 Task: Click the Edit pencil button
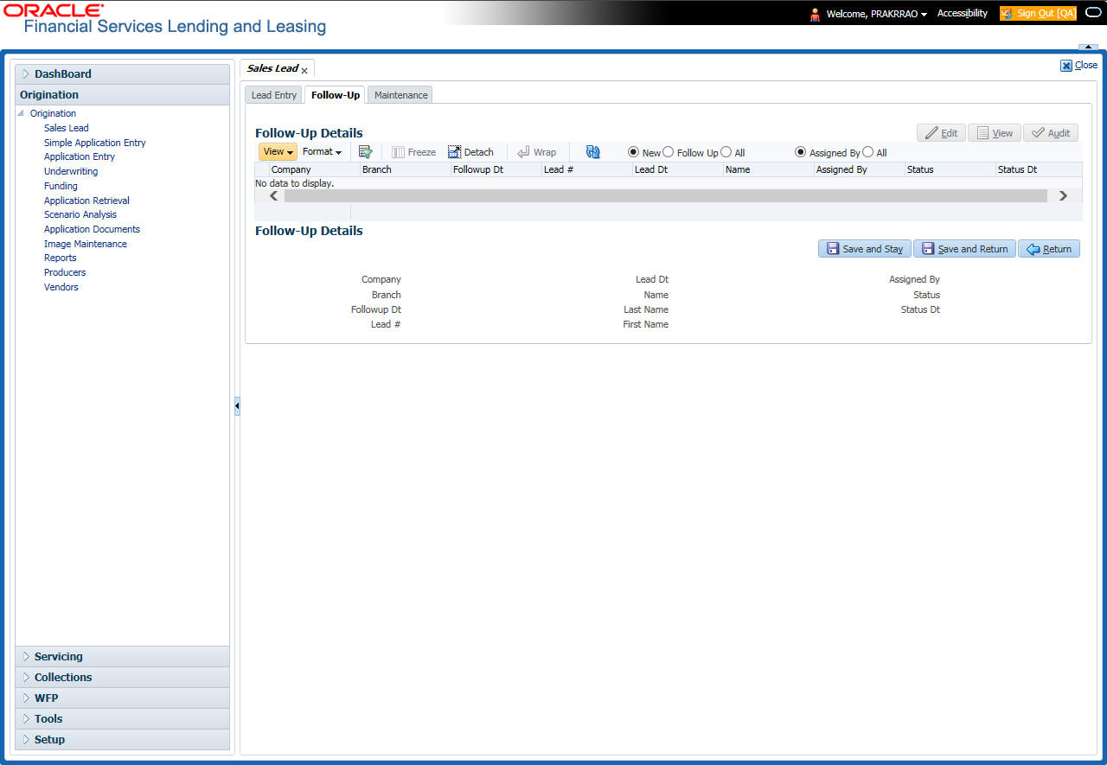click(941, 133)
